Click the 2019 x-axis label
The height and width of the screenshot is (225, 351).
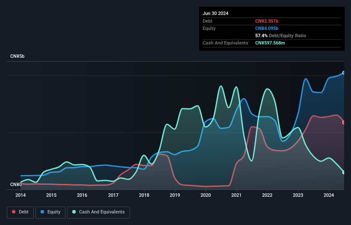tap(175, 195)
